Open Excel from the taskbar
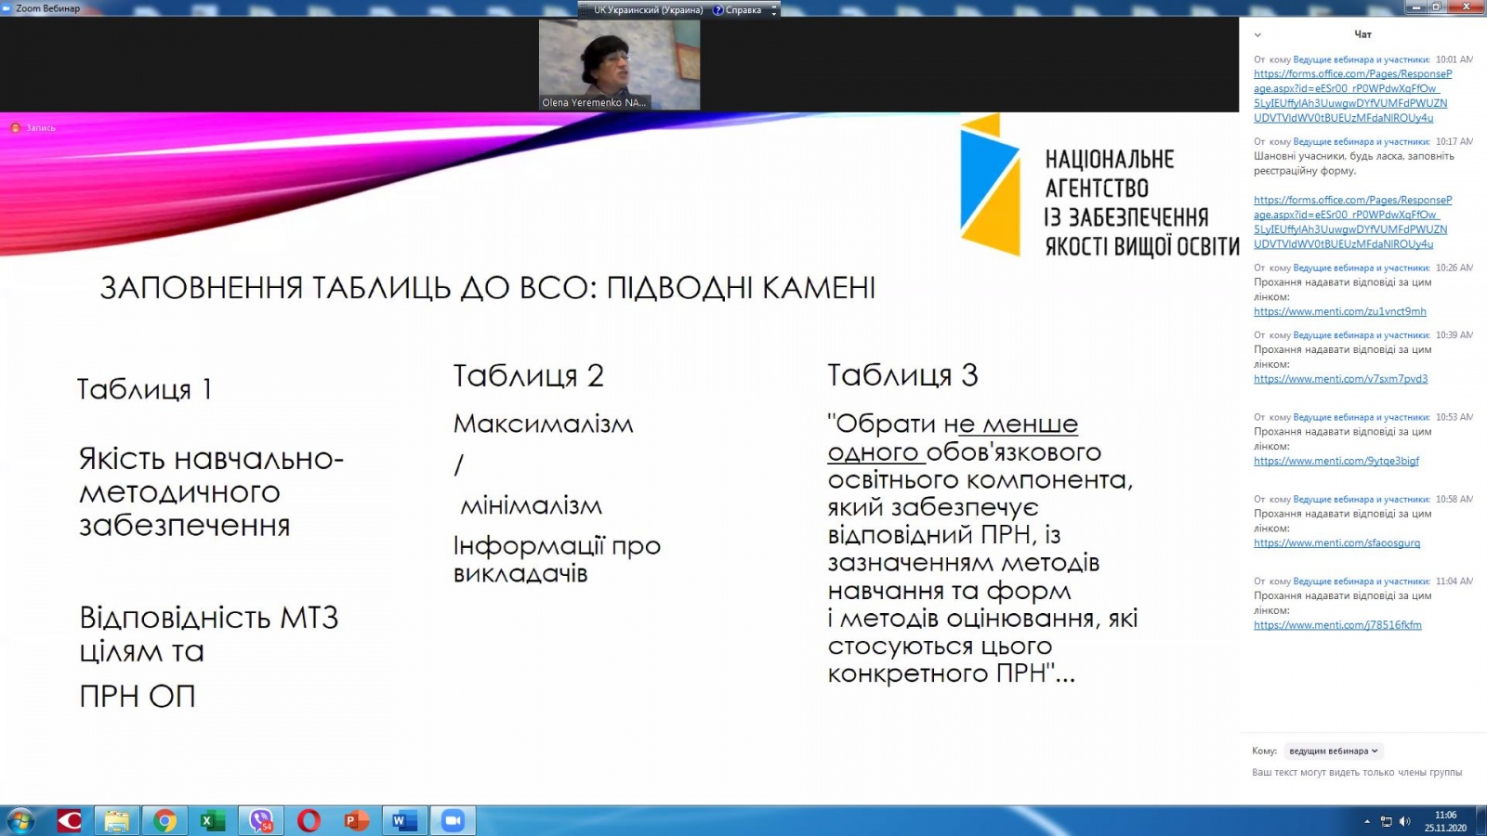Screen dimensions: 1487x836 tap(213, 821)
